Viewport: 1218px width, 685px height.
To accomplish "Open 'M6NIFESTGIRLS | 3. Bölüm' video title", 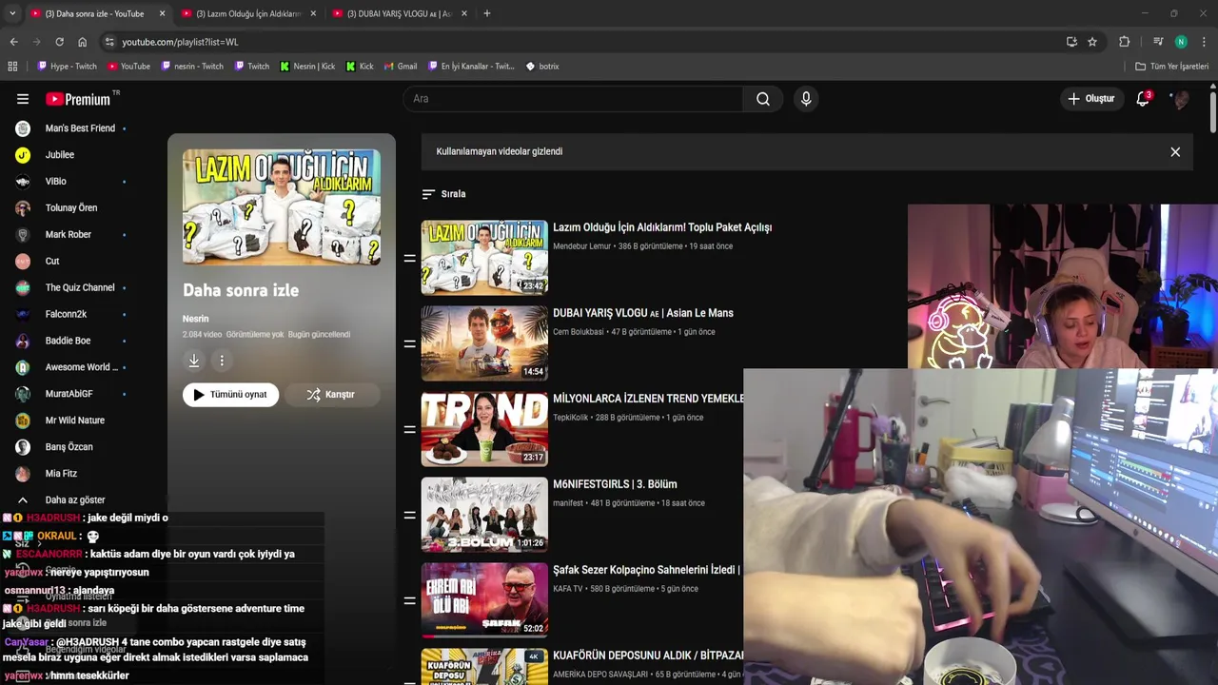I will (615, 484).
